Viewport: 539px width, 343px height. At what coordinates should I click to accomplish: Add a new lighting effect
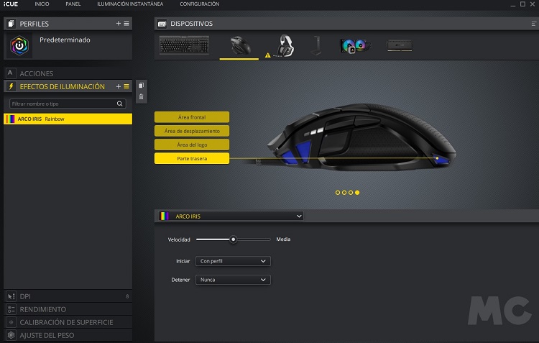click(119, 86)
